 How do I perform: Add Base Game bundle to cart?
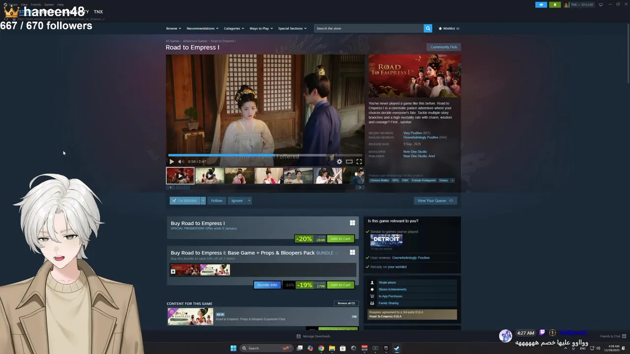341,285
